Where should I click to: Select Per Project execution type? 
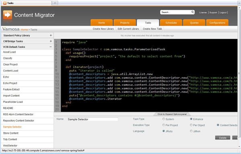coord(163,125)
